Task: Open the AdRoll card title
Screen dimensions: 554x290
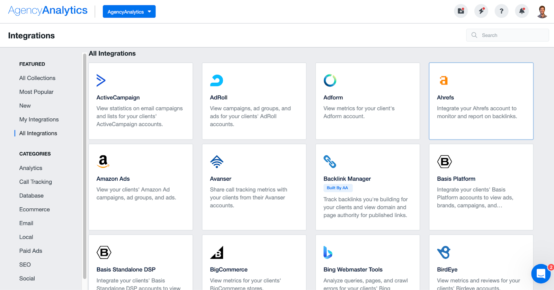Action: click(x=218, y=98)
